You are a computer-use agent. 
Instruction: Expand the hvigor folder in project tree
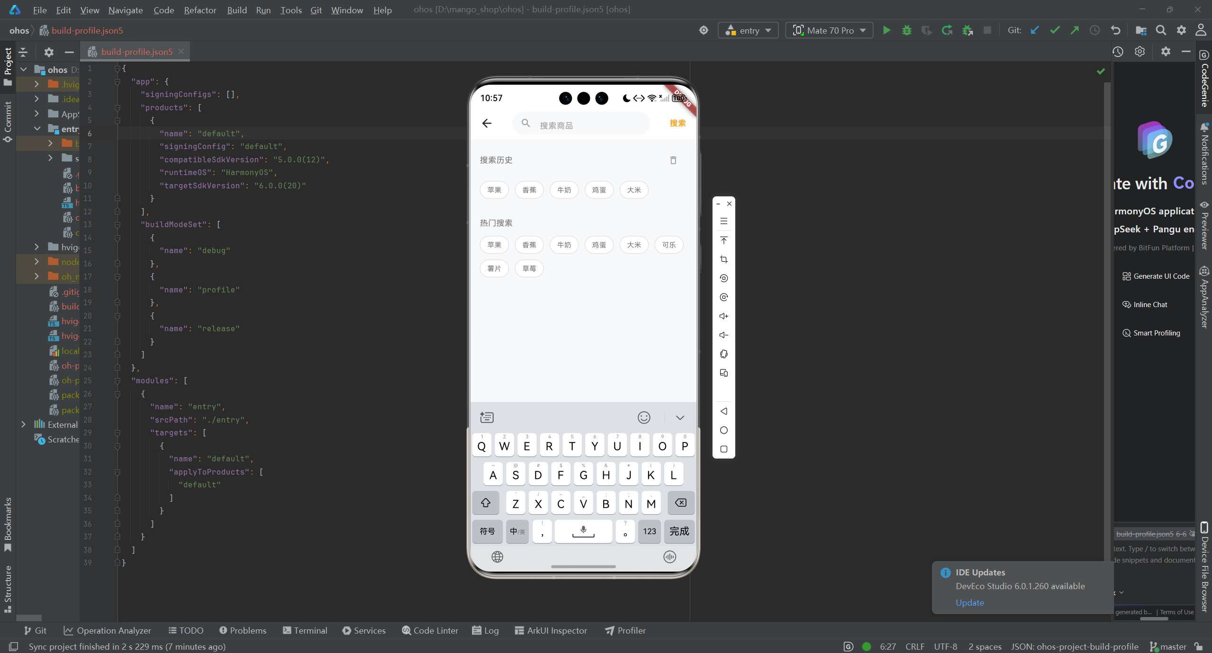point(37,247)
